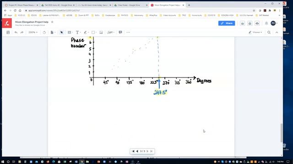Open the shape tool dropdown
The image size is (293, 164).
(x=94, y=32)
